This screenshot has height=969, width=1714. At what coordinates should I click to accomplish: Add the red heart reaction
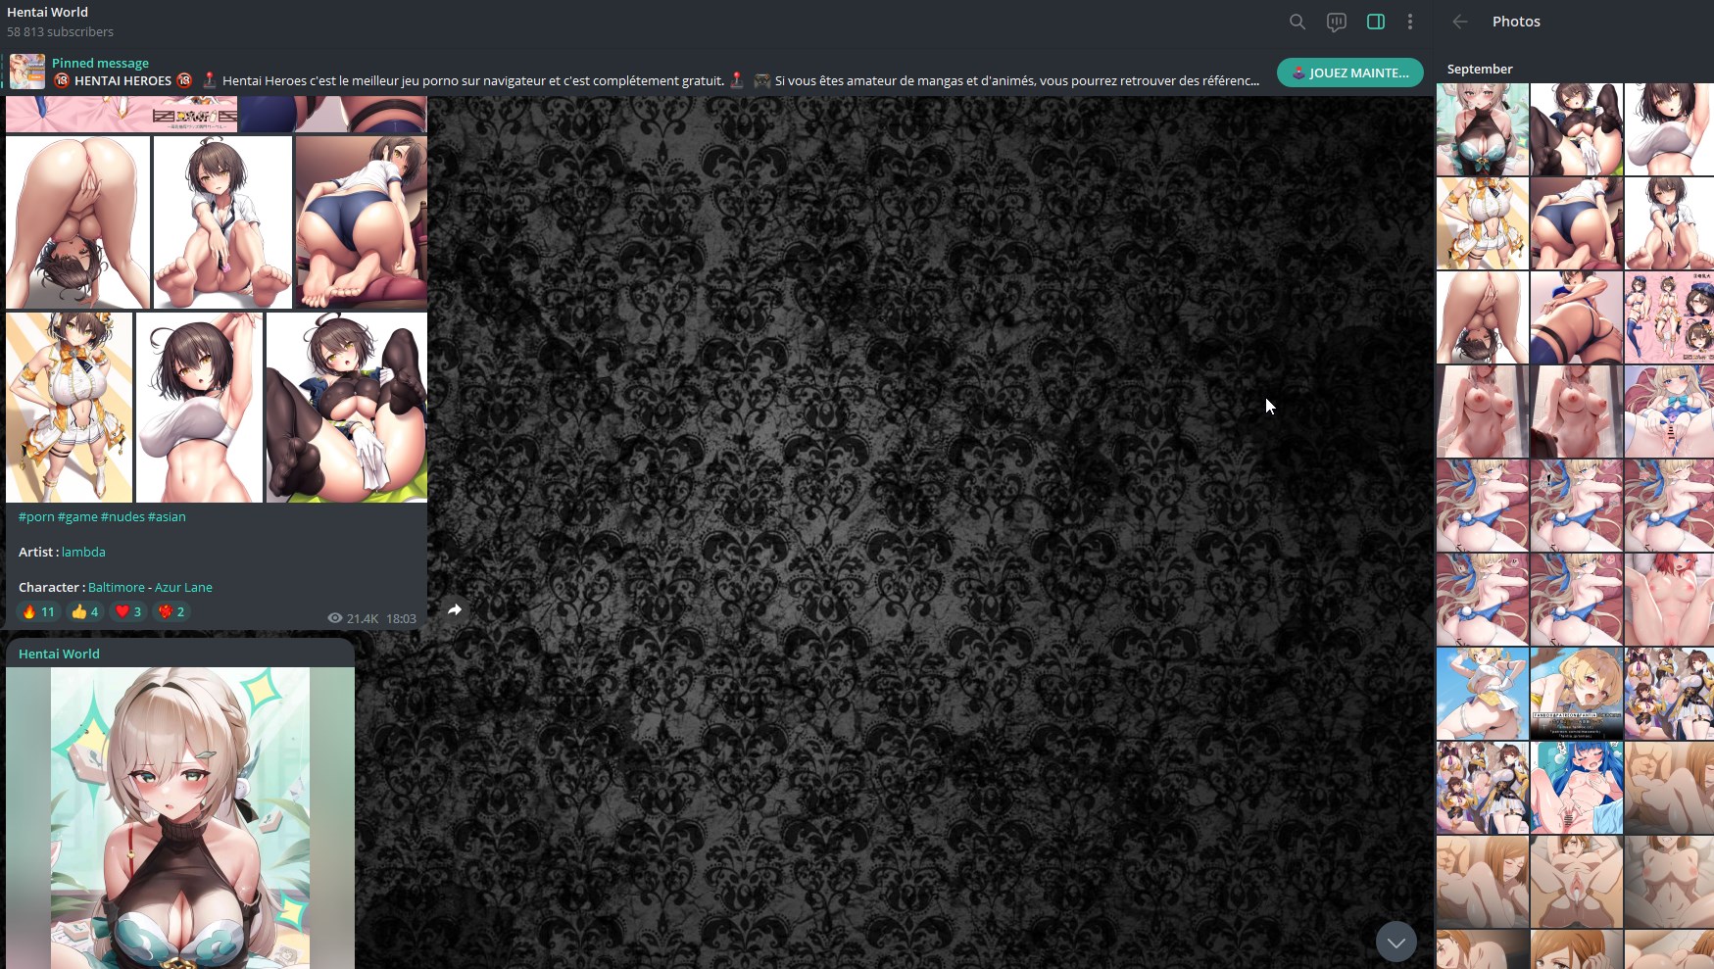[128, 611]
